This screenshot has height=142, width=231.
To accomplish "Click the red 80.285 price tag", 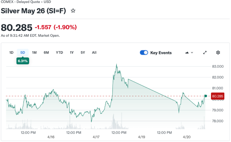I will coord(218,96).
